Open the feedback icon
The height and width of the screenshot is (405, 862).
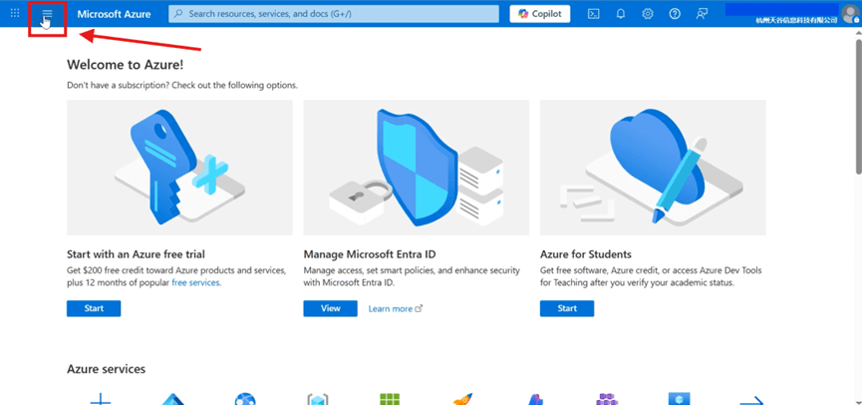click(702, 14)
